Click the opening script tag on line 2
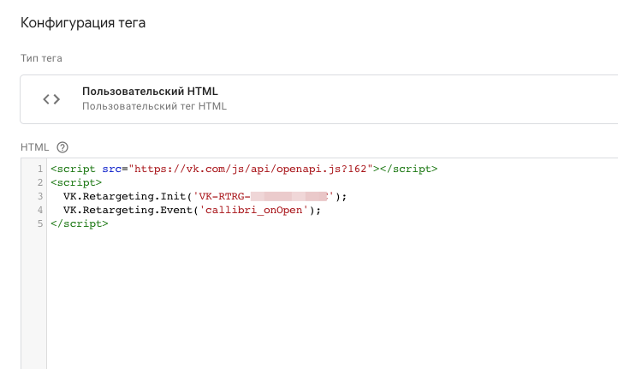618x369 pixels. [76, 182]
